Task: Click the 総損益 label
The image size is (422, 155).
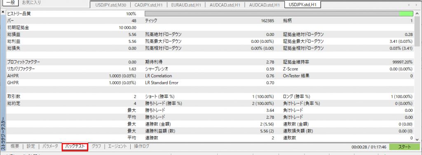Action: 14,35
